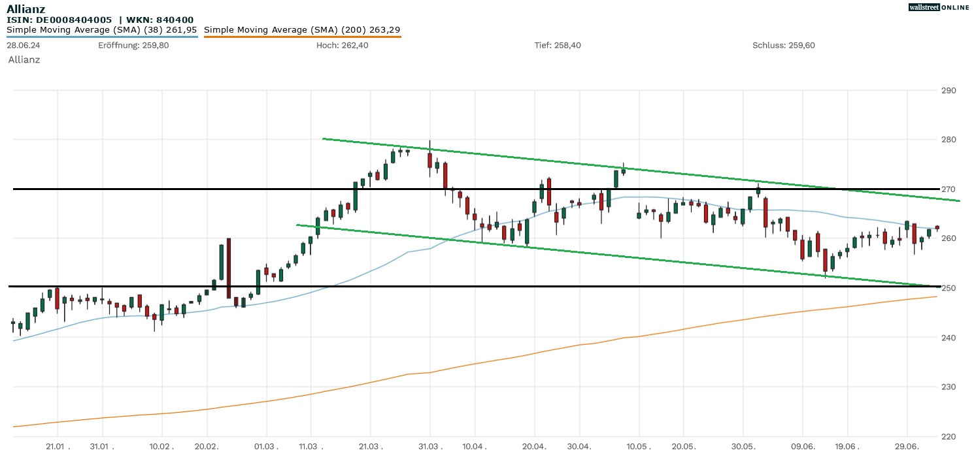Click the Eröffnung 259,80 value
974x450 pixels.
pyautogui.click(x=133, y=45)
